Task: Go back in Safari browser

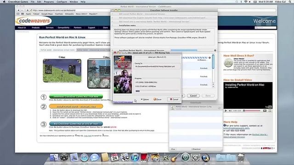Action: pyautogui.click(x=18, y=10)
